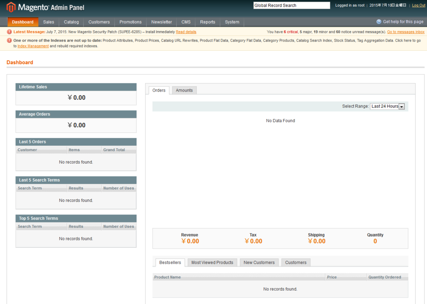Select the Bestsellers tab
This screenshot has height=304, width=427.
(170, 262)
